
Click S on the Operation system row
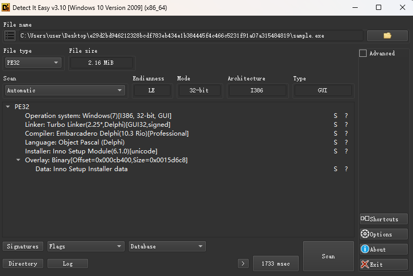pyautogui.click(x=336, y=116)
